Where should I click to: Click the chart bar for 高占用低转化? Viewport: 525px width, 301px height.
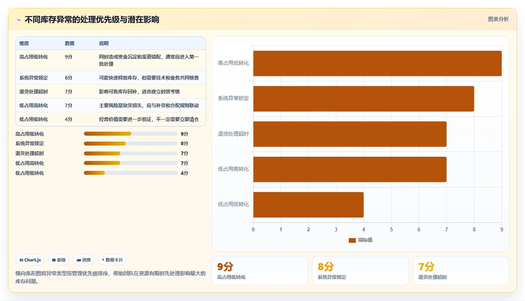coord(377,63)
